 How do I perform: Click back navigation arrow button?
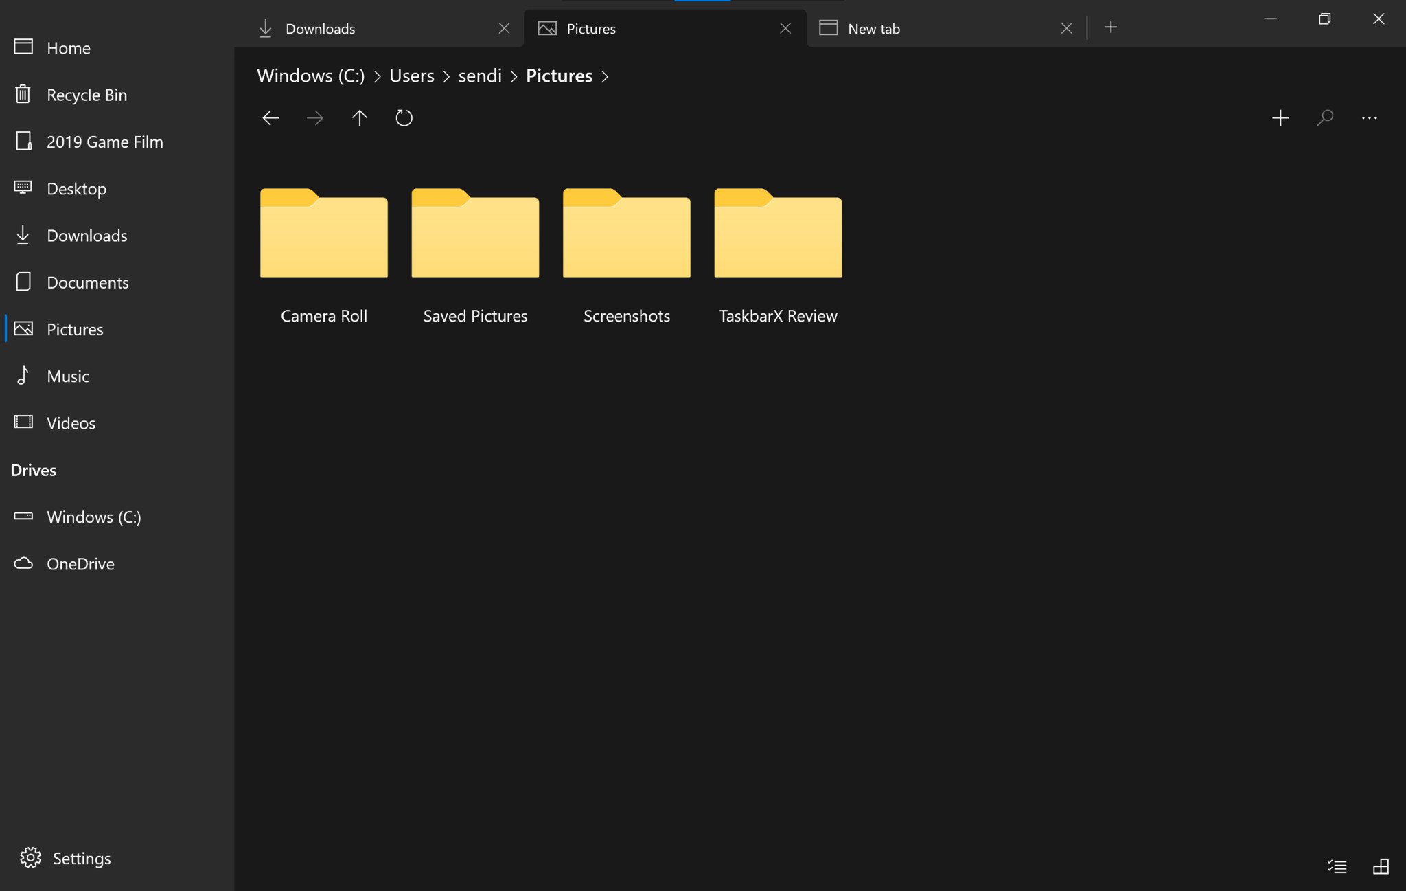tap(270, 117)
